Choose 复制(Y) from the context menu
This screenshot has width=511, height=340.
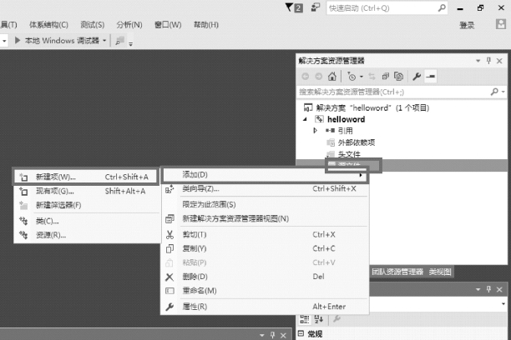coord(265,248)
